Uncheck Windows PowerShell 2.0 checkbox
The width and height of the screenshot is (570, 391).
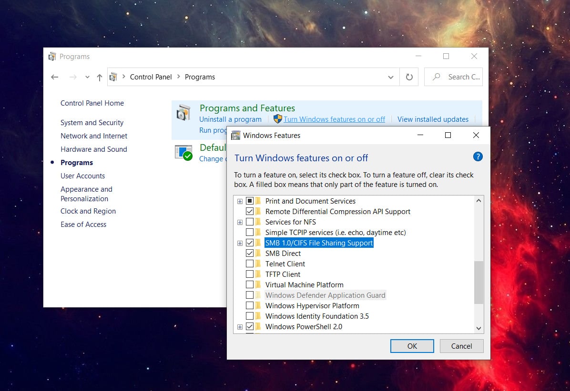point(250,326)
